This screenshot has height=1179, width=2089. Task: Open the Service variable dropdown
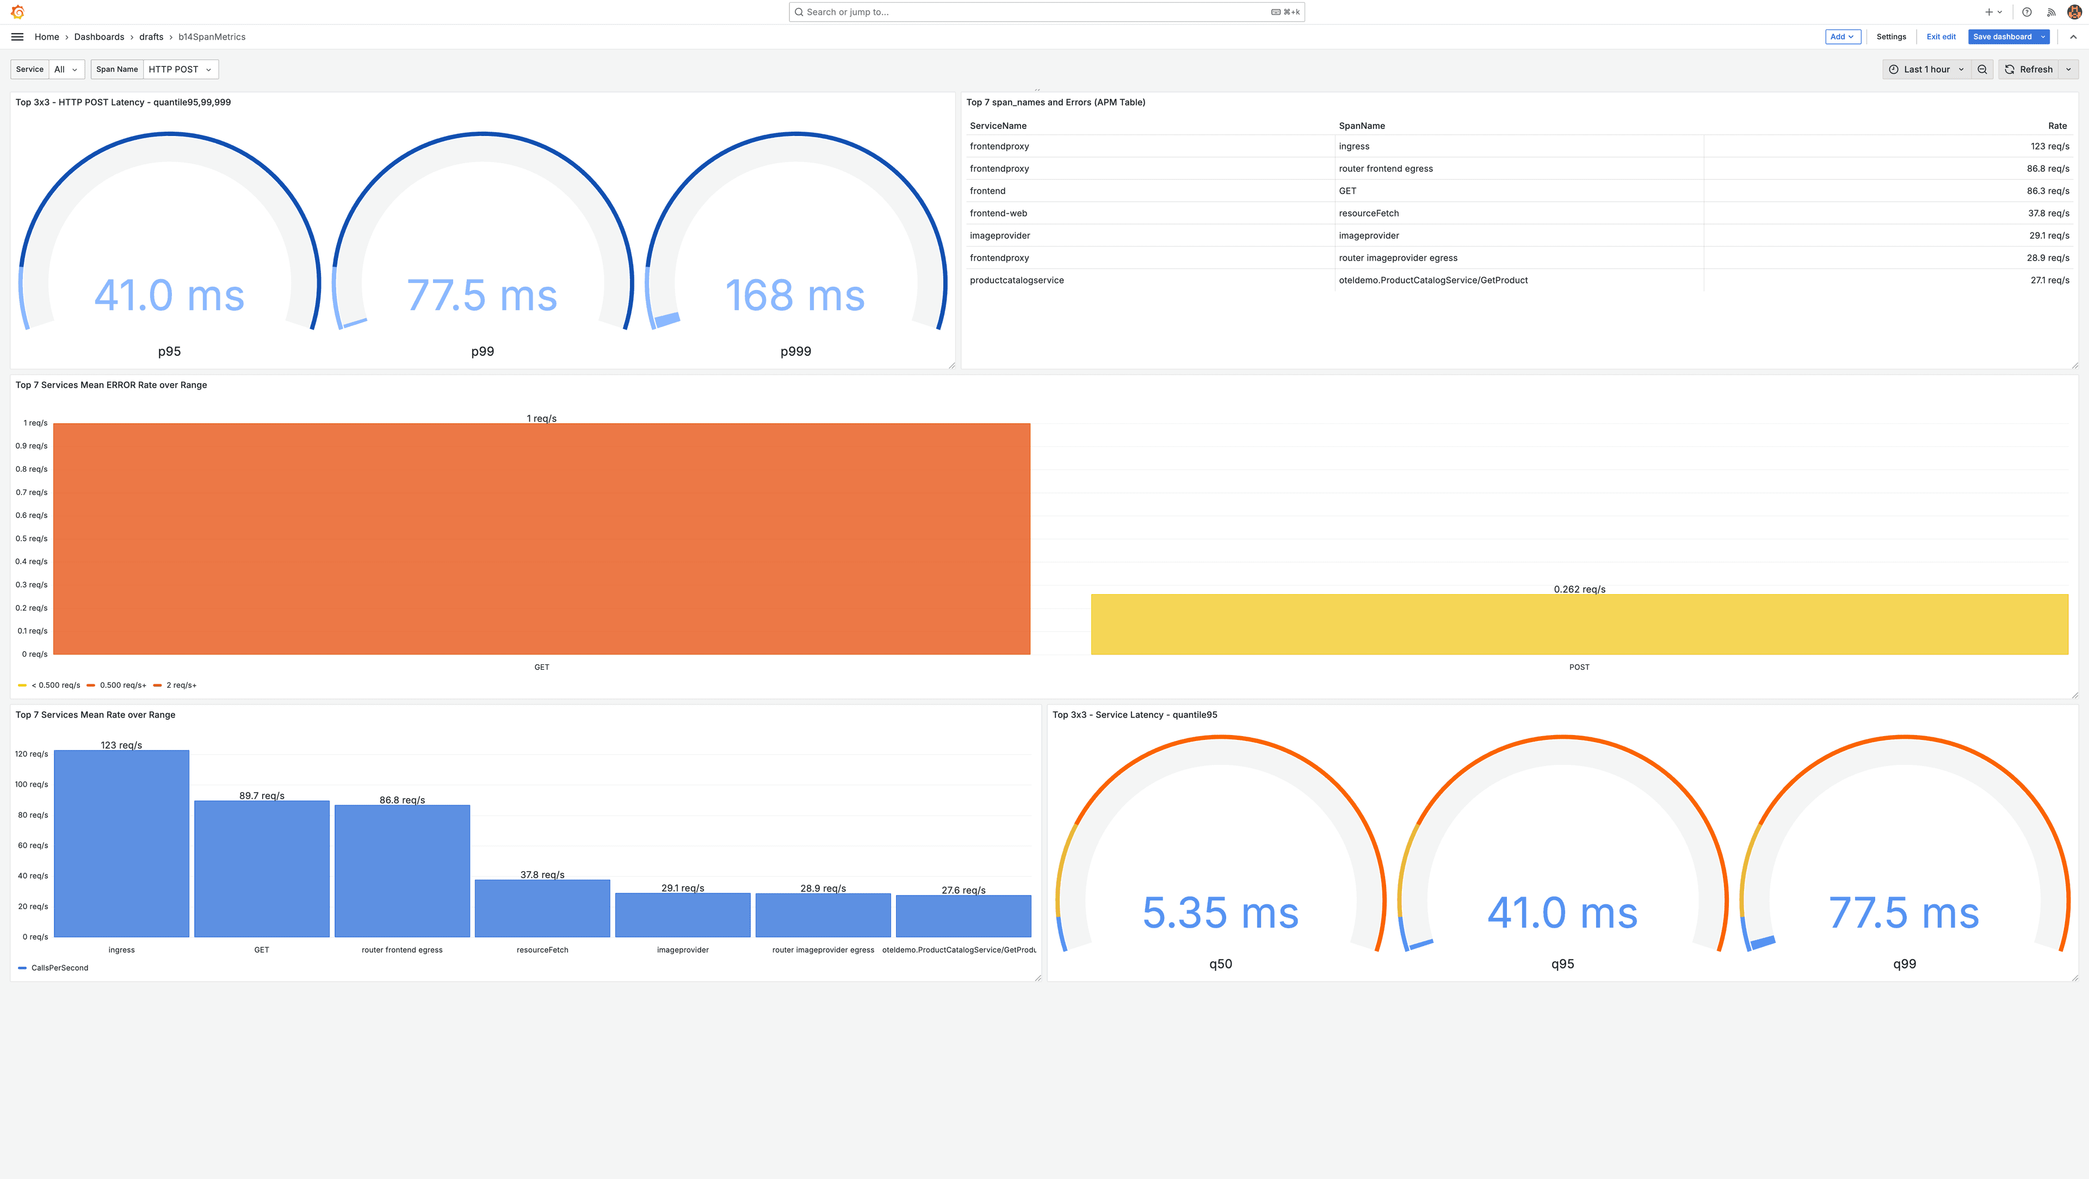point(66,70)
